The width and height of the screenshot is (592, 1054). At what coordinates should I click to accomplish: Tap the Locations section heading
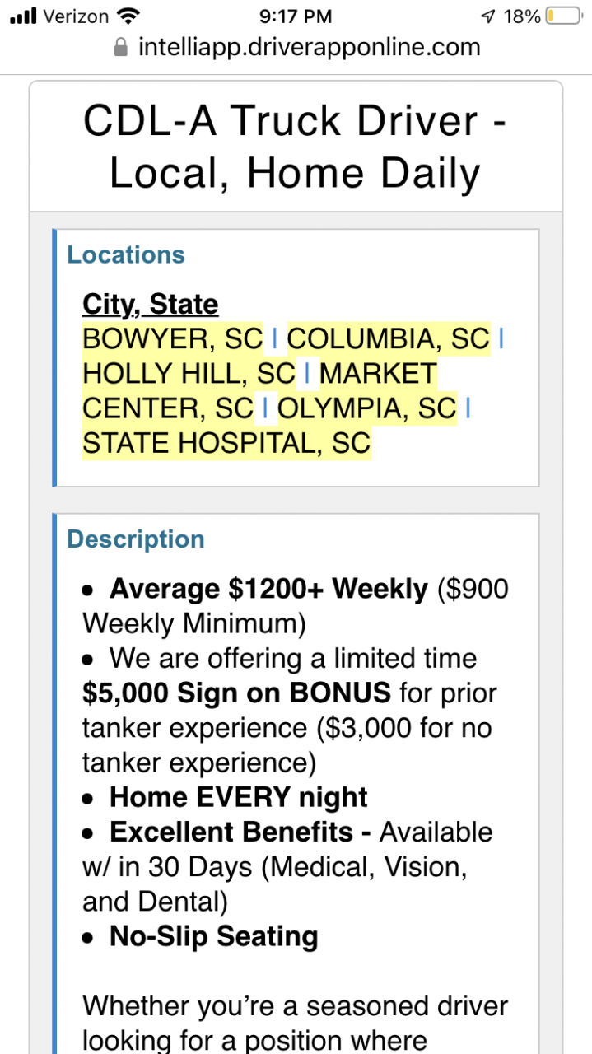(x=126, y=255)
